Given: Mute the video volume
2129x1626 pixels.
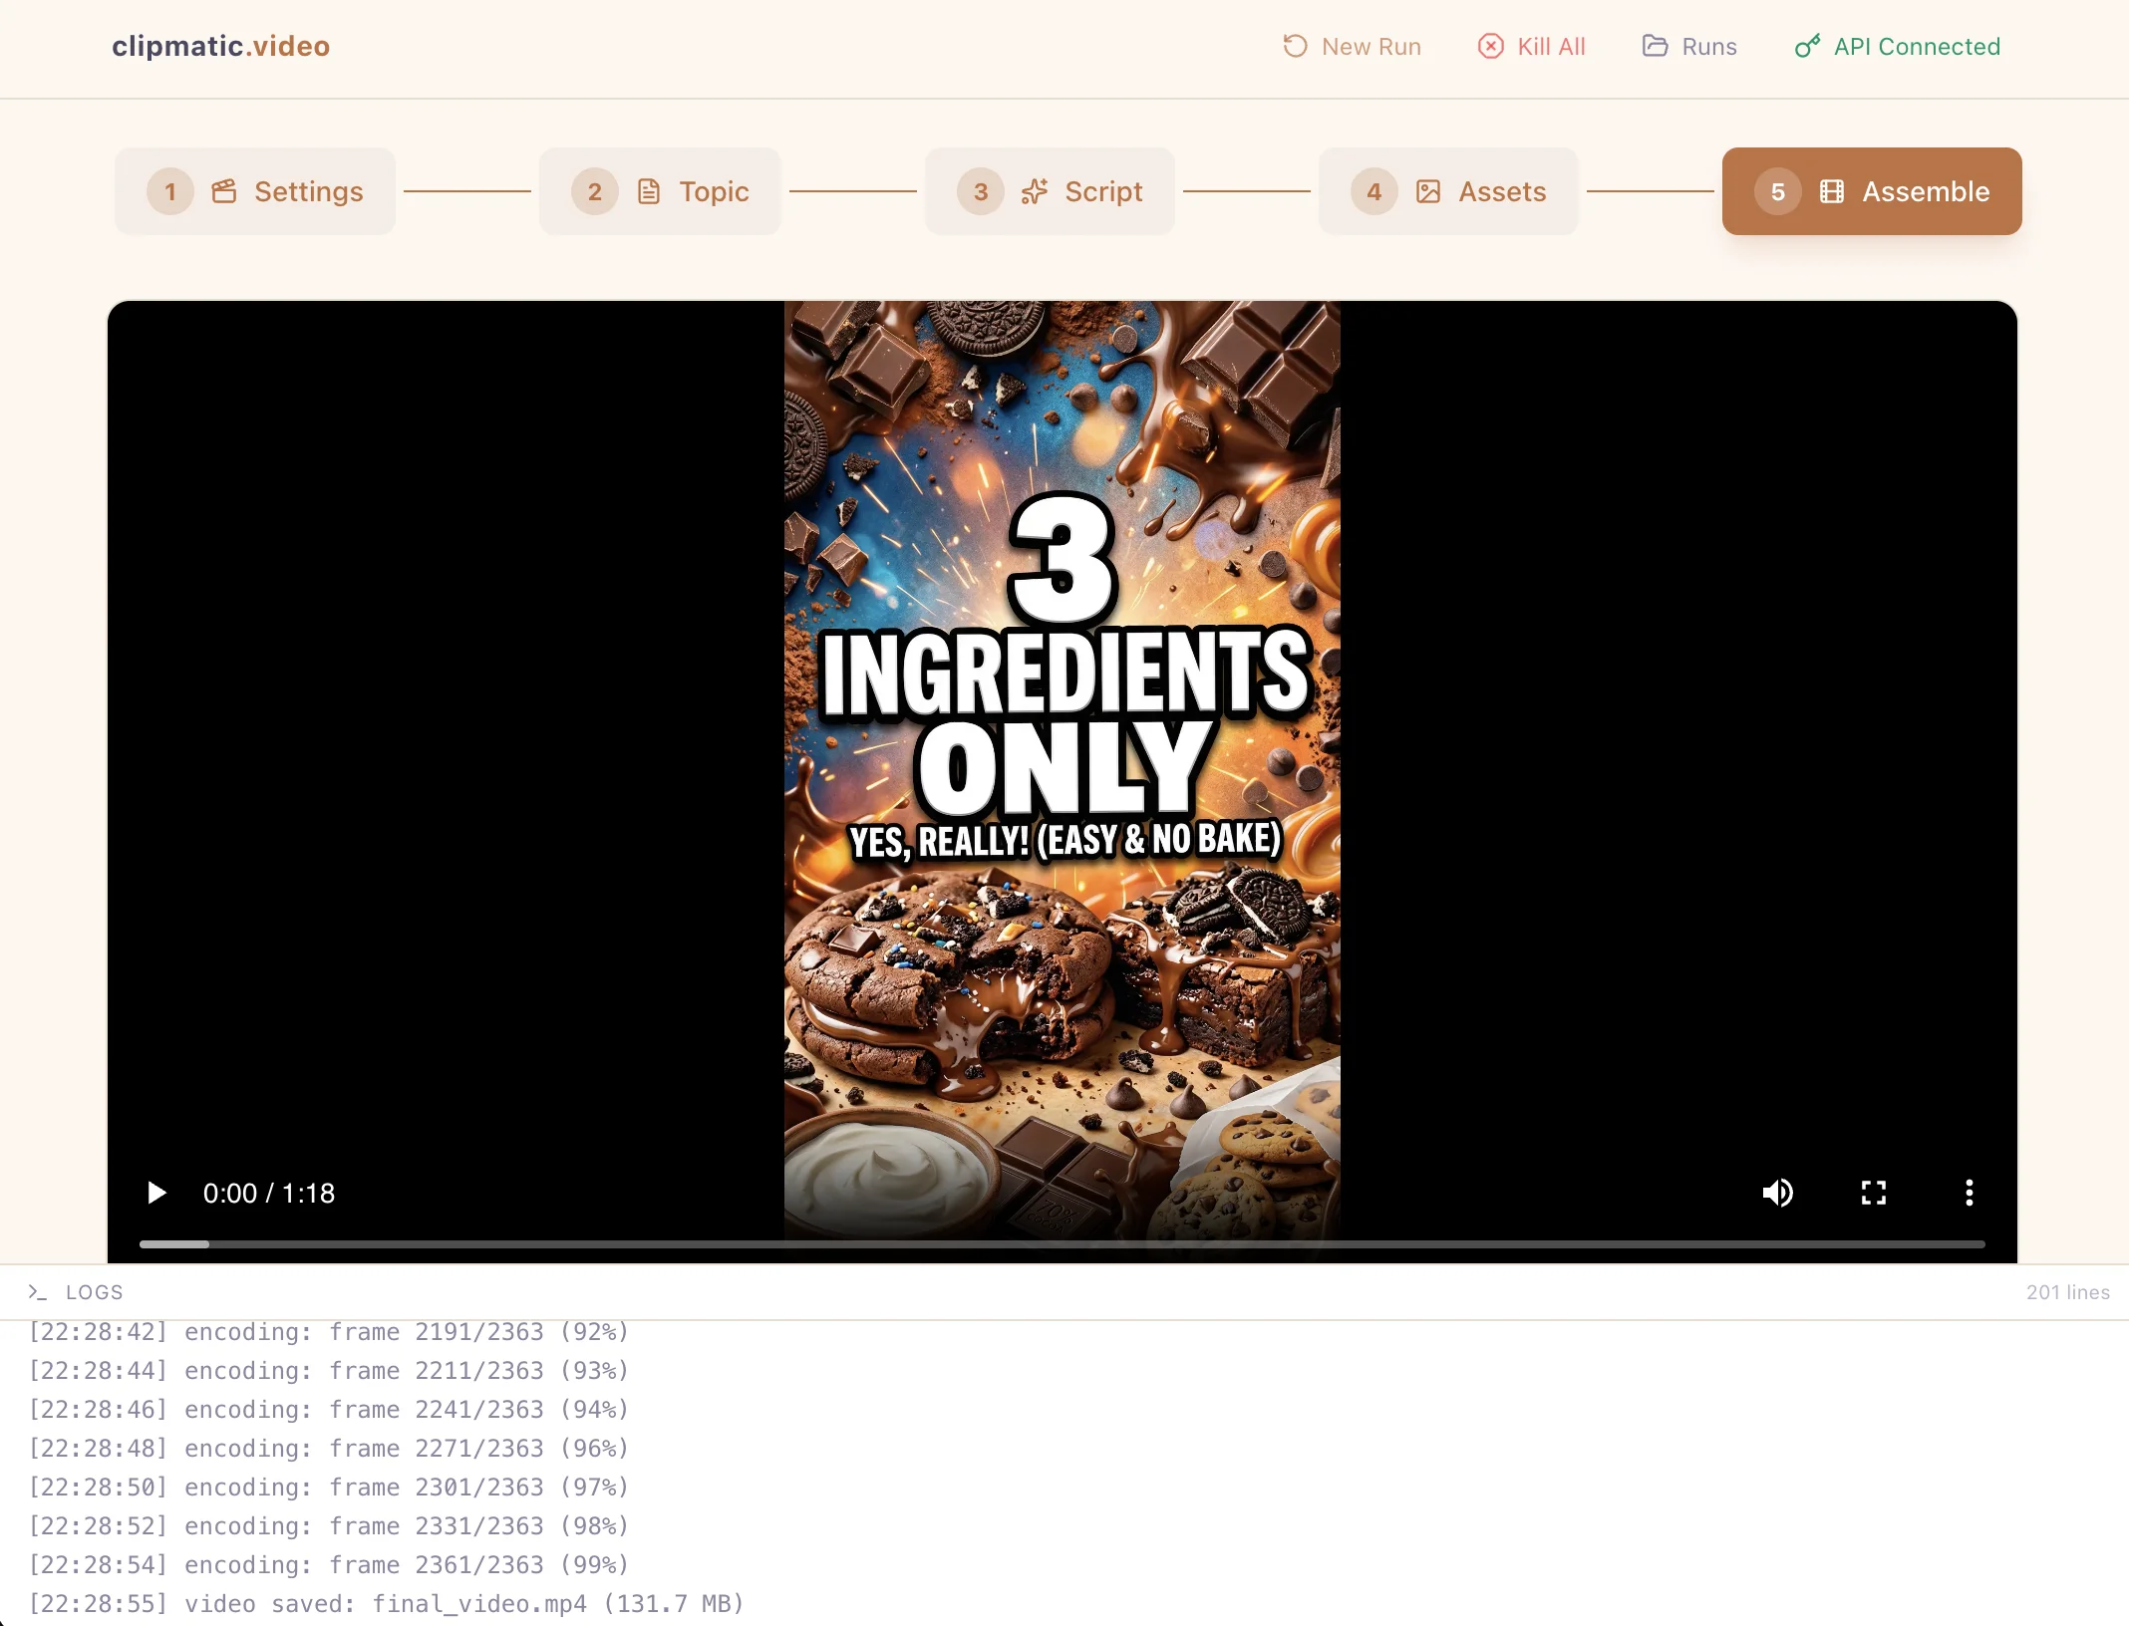Looking at the screenshot, I should pos(1777,1193).
